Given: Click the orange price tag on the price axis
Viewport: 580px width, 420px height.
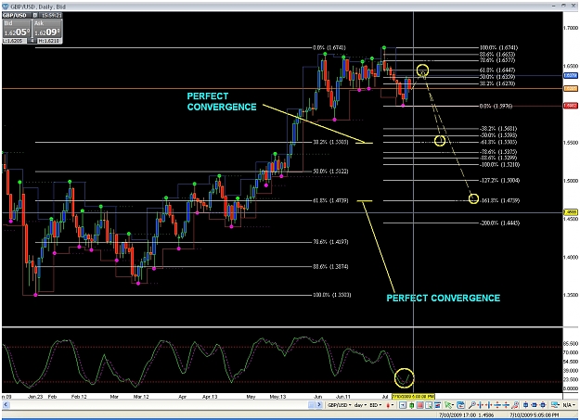Looking at the screenshot, I should (x=571, y=89).
